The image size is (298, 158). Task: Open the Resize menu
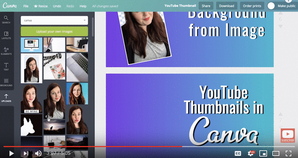[x=40, y=6]
